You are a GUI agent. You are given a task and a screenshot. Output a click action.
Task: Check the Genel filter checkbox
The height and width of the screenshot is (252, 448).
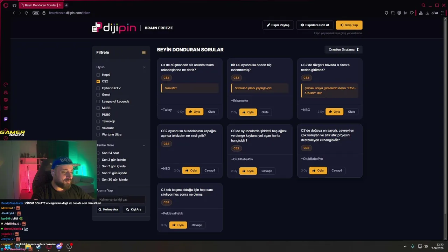pyautogui.click(x=98, y=95)
